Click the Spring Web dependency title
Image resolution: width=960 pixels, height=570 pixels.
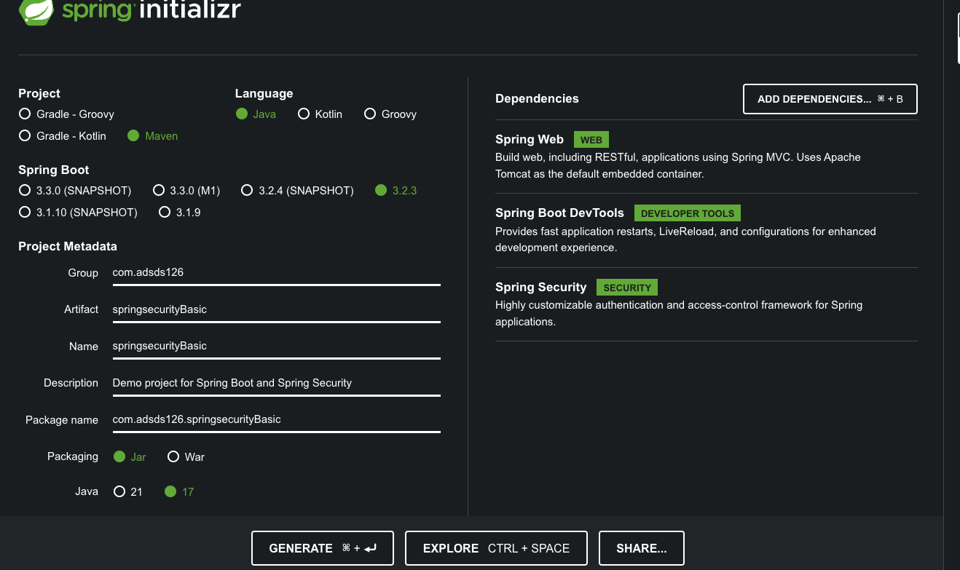click(x=530, y=140)
